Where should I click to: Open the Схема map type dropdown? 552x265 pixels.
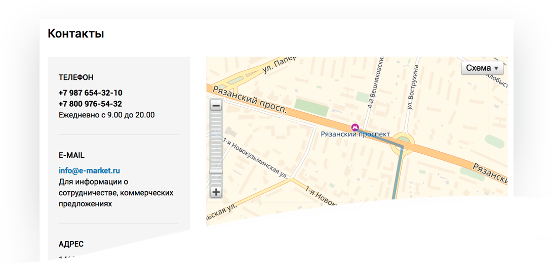[482, 68]
